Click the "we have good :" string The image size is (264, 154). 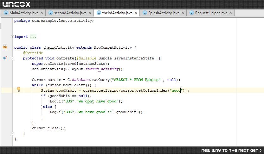tap(94, 112)
